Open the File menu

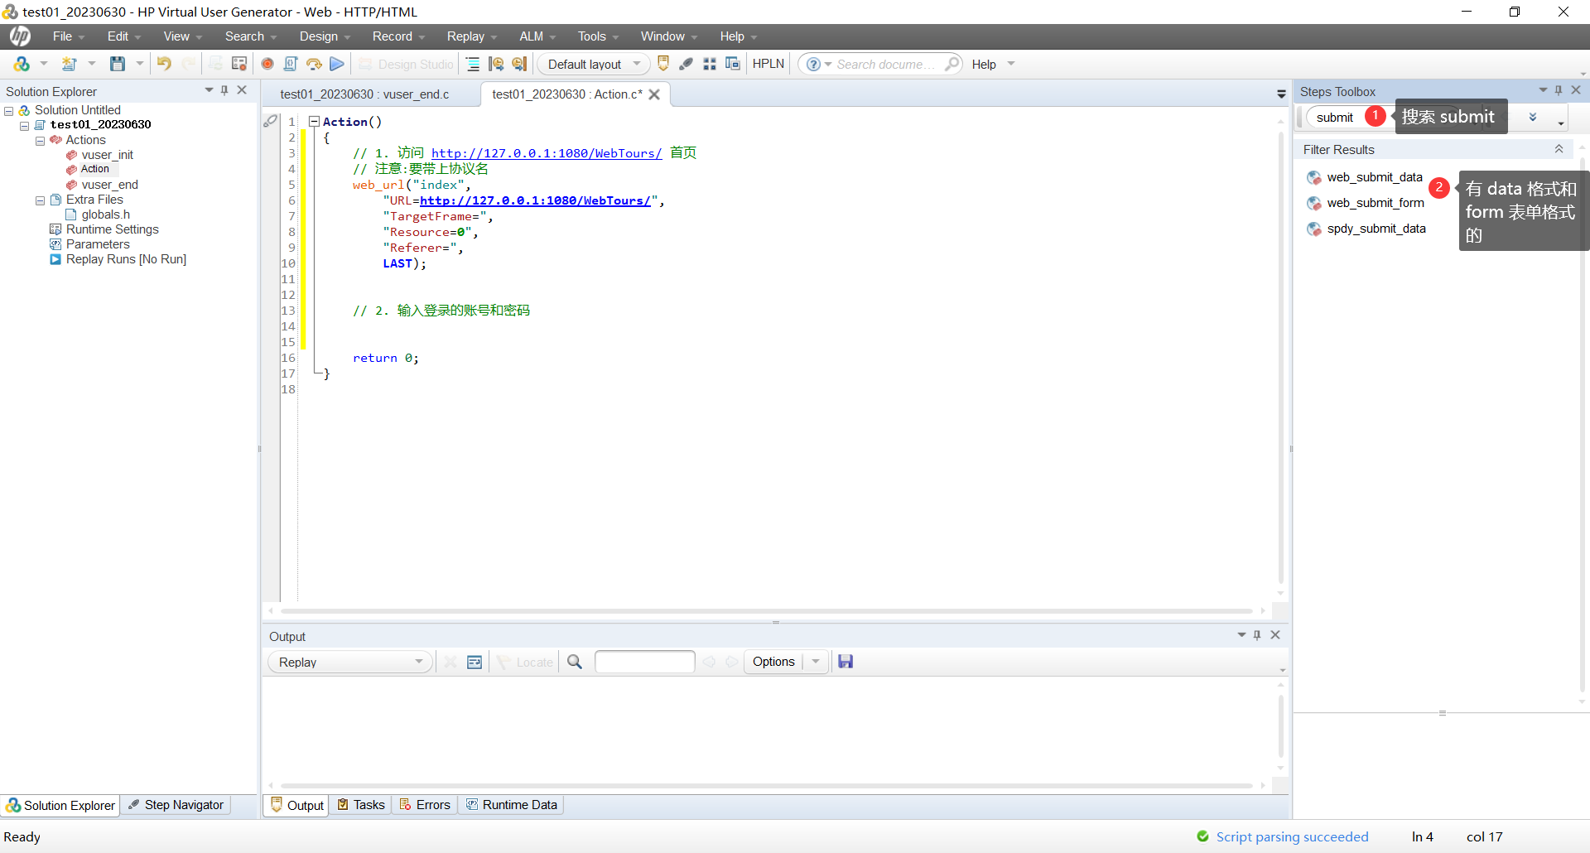coord(68,36)
